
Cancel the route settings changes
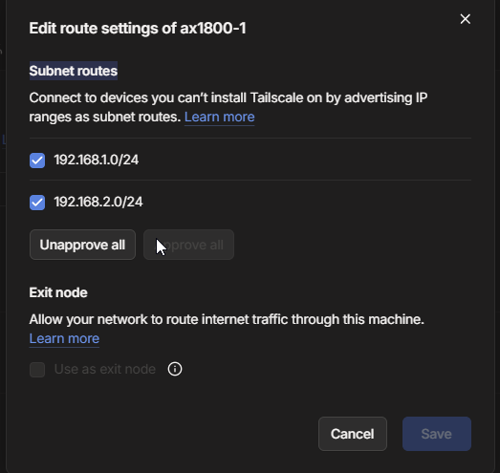(x=353, y=434)
